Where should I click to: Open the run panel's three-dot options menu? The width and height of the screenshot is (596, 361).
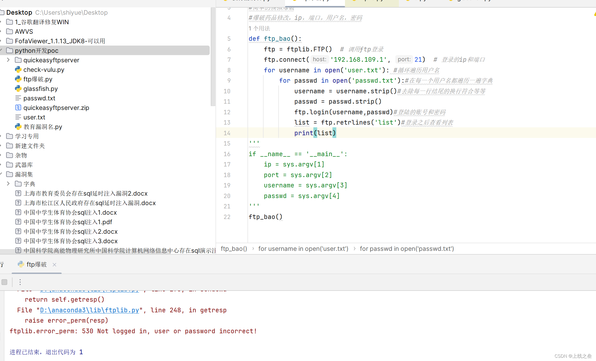(x=20, y=282)
